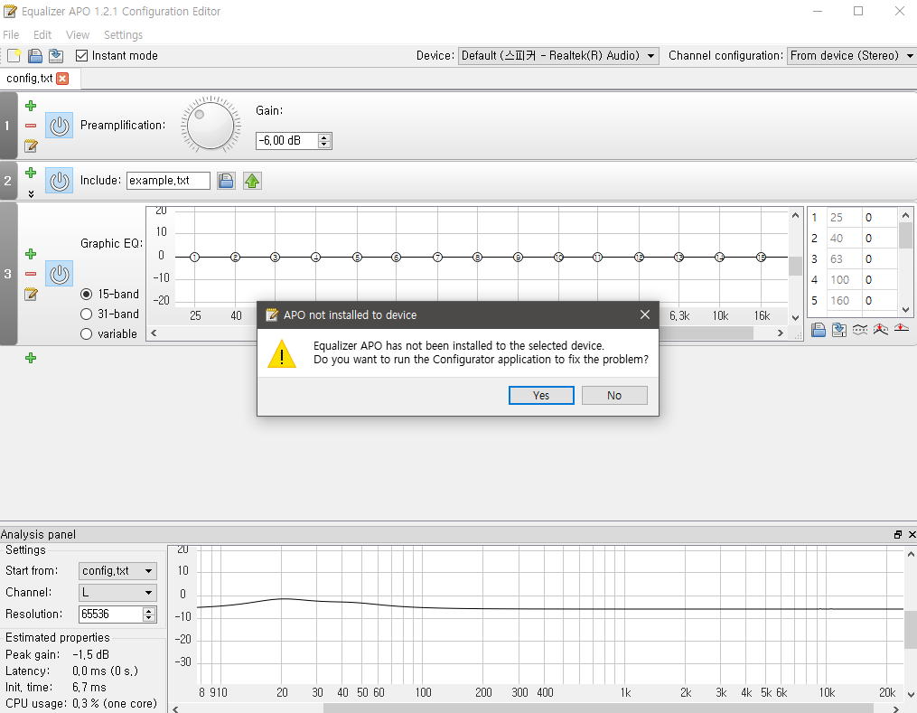This screenshot has width=917, height=713.
Task: Open the Settings menu
Action: (124, 35)
